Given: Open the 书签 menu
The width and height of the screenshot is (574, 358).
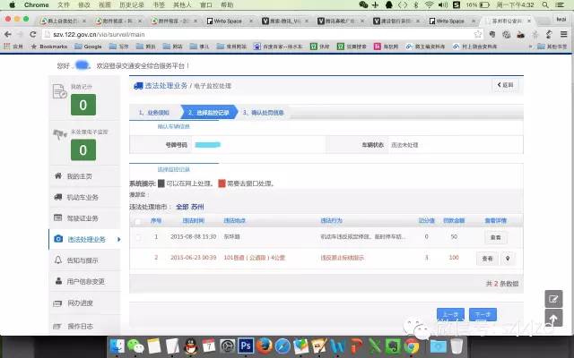Looking at the screenshot, I should pyautogui.click(x=159, y=4).
